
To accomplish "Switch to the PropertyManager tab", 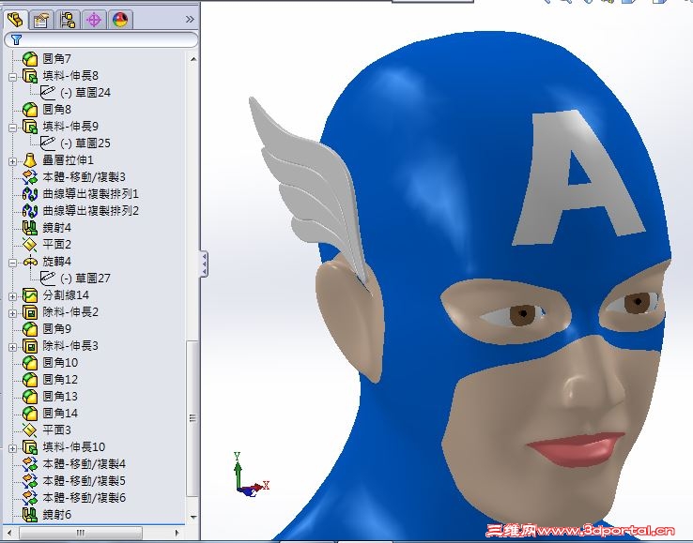I will tap(41, 20).
